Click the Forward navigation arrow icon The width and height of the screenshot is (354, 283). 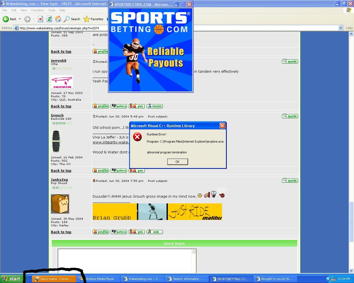click(x=27, y=19)
